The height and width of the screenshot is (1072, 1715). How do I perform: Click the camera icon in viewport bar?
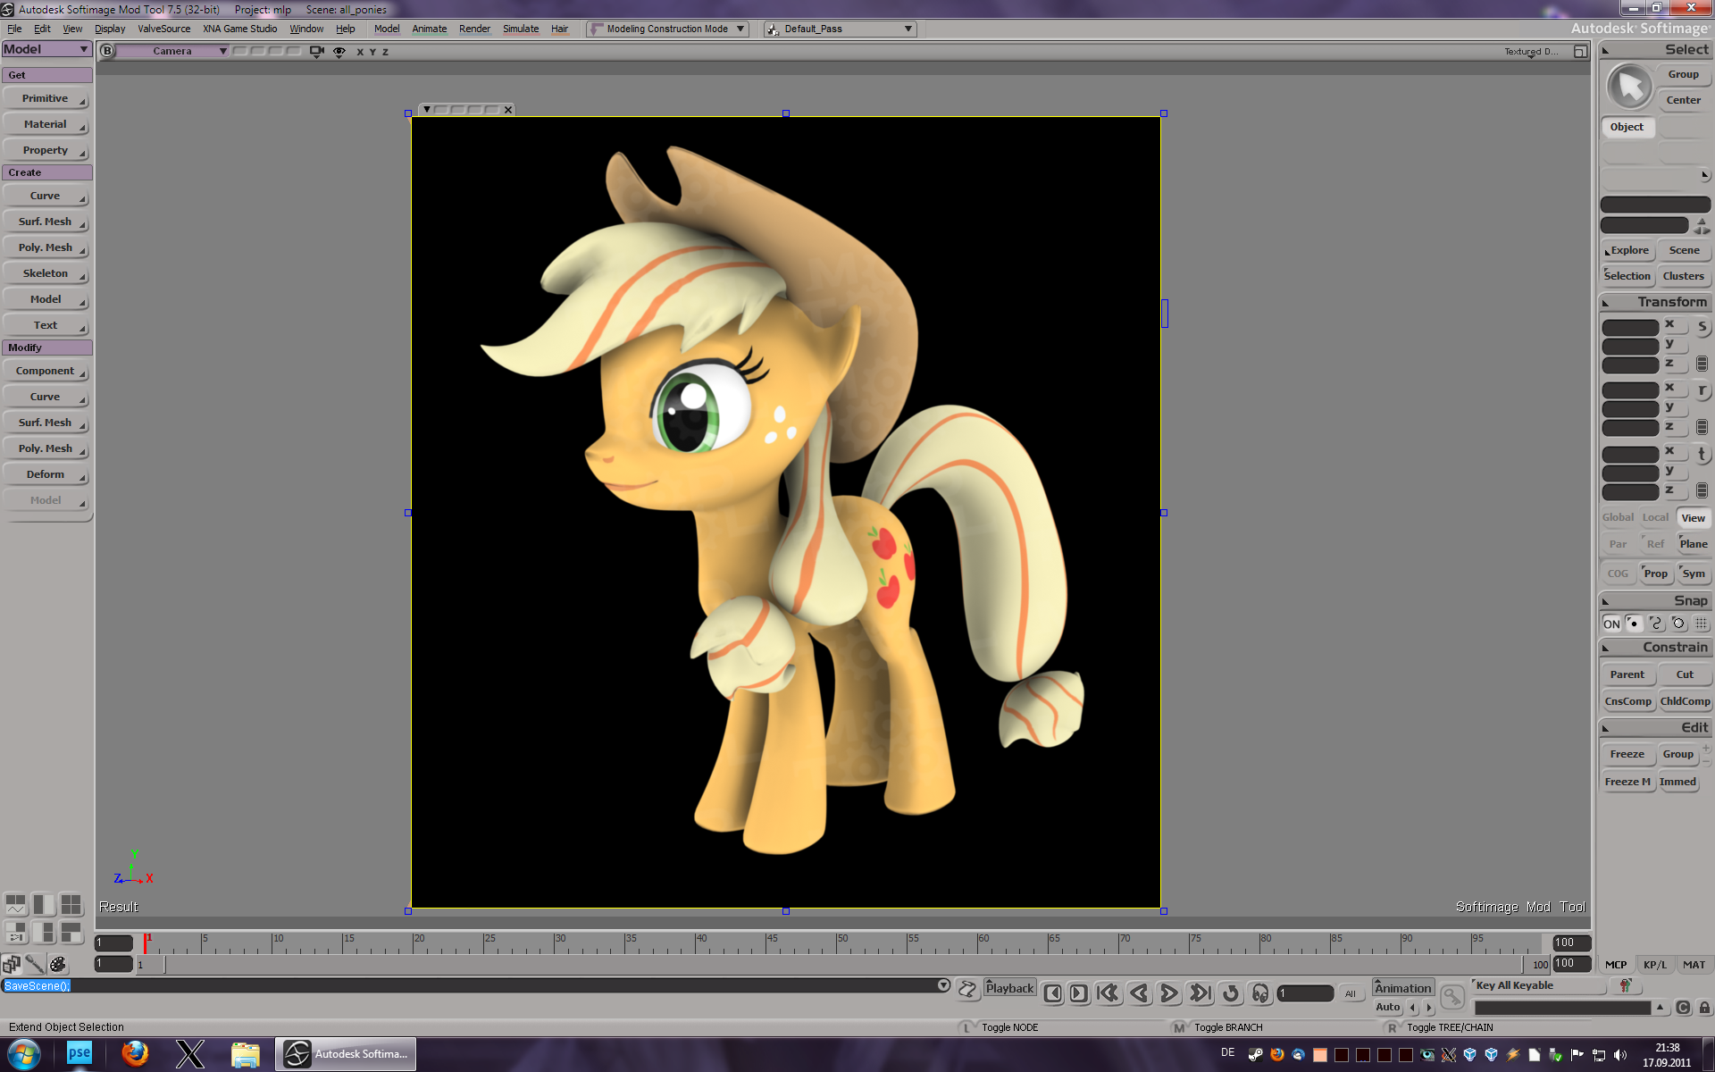pyautogui.click(x=316, y=52)
